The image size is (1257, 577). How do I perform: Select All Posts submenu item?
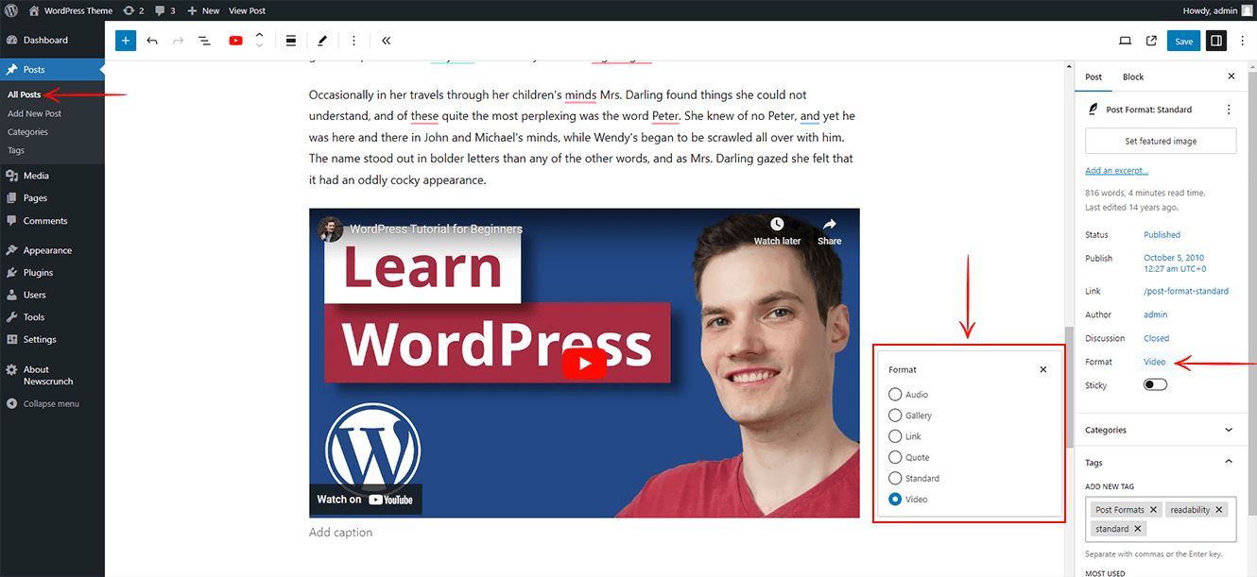click(x=25, y=94)
